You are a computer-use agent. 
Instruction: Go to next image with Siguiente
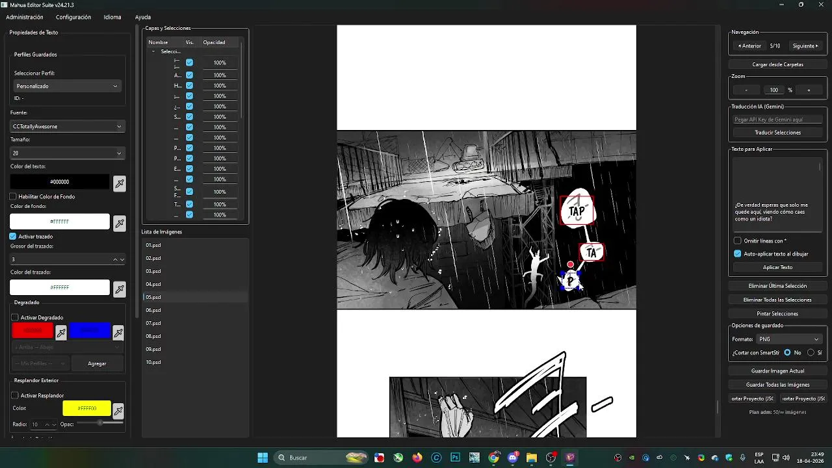pyautogui.click(x=805, y=46)
